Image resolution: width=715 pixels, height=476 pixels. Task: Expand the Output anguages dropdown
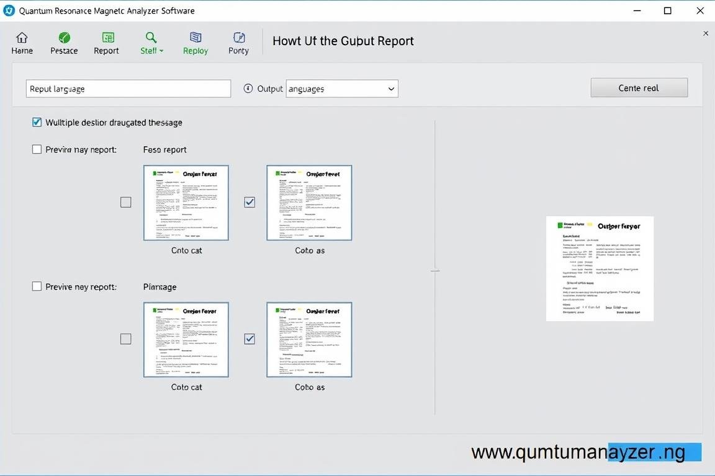391,89
